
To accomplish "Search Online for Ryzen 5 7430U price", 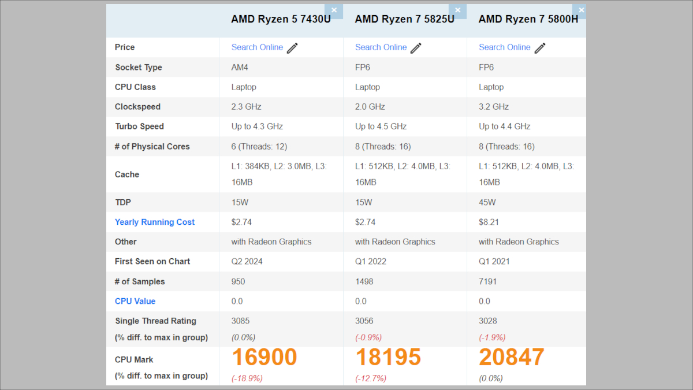I will [257, 47].
